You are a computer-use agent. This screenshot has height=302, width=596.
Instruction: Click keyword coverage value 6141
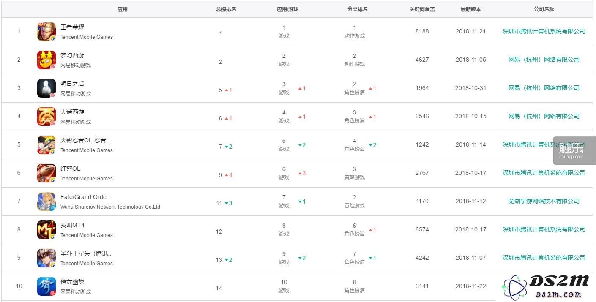[x=422, y=286]
